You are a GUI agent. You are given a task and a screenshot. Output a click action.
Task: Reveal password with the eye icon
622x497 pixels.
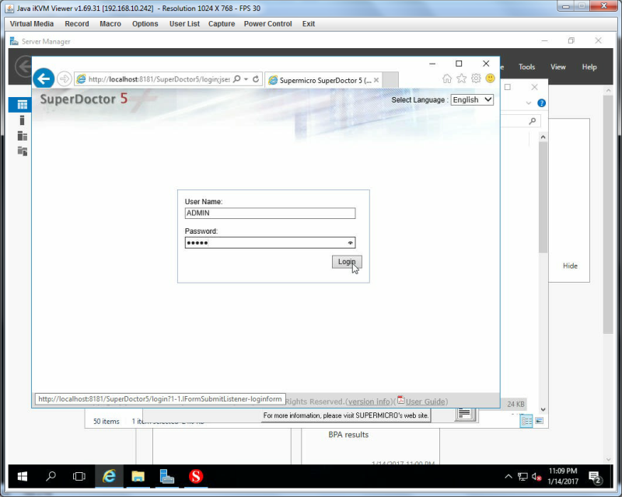351,243
